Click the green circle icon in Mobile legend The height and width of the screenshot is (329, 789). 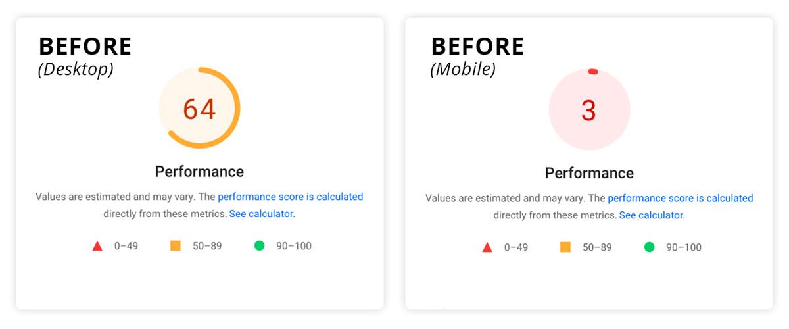[x=650, y=247]
